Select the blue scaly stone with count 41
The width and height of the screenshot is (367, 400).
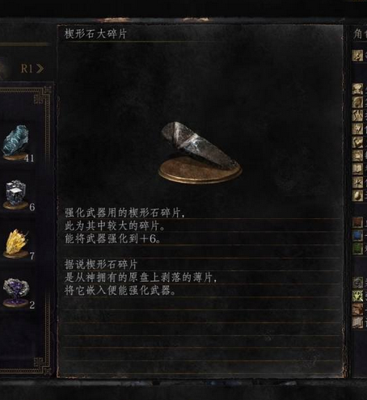(16, 143)
